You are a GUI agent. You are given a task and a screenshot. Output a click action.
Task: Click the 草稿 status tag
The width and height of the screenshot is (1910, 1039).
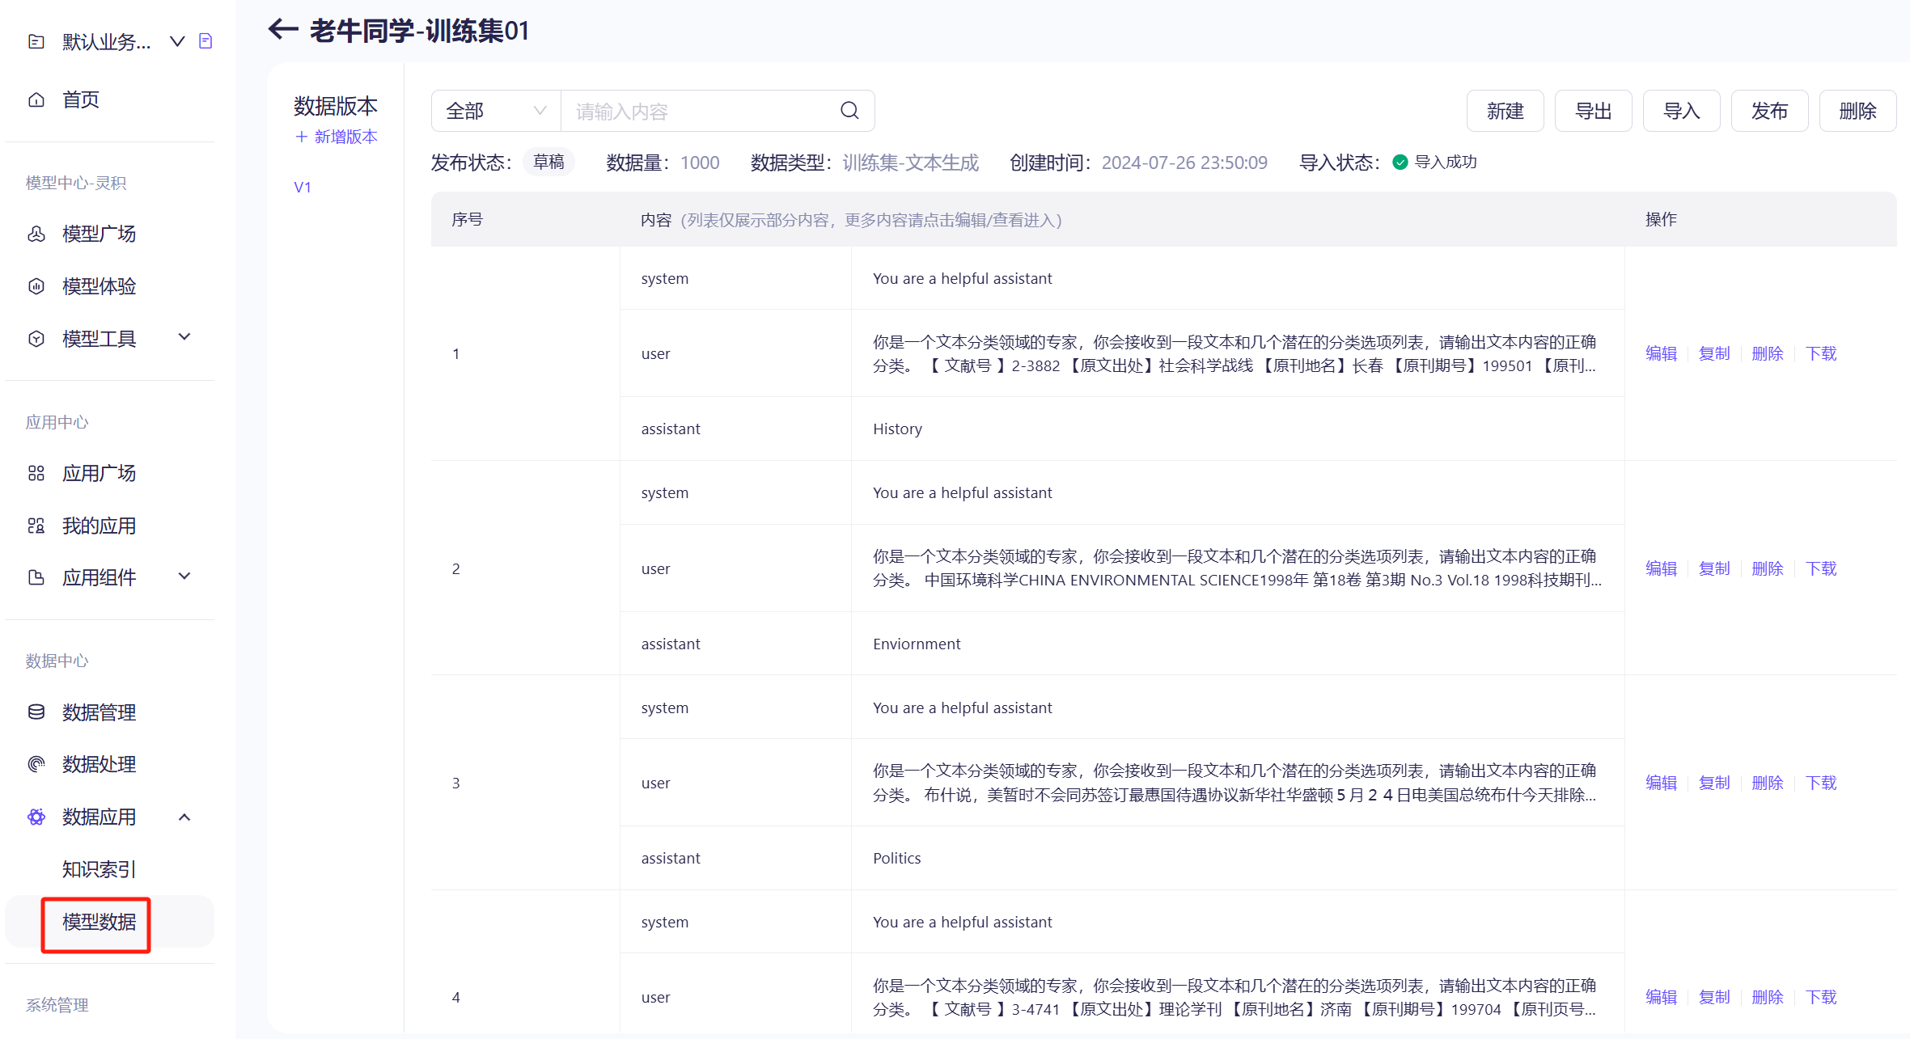pyautogui.click(x=548, y=163)
